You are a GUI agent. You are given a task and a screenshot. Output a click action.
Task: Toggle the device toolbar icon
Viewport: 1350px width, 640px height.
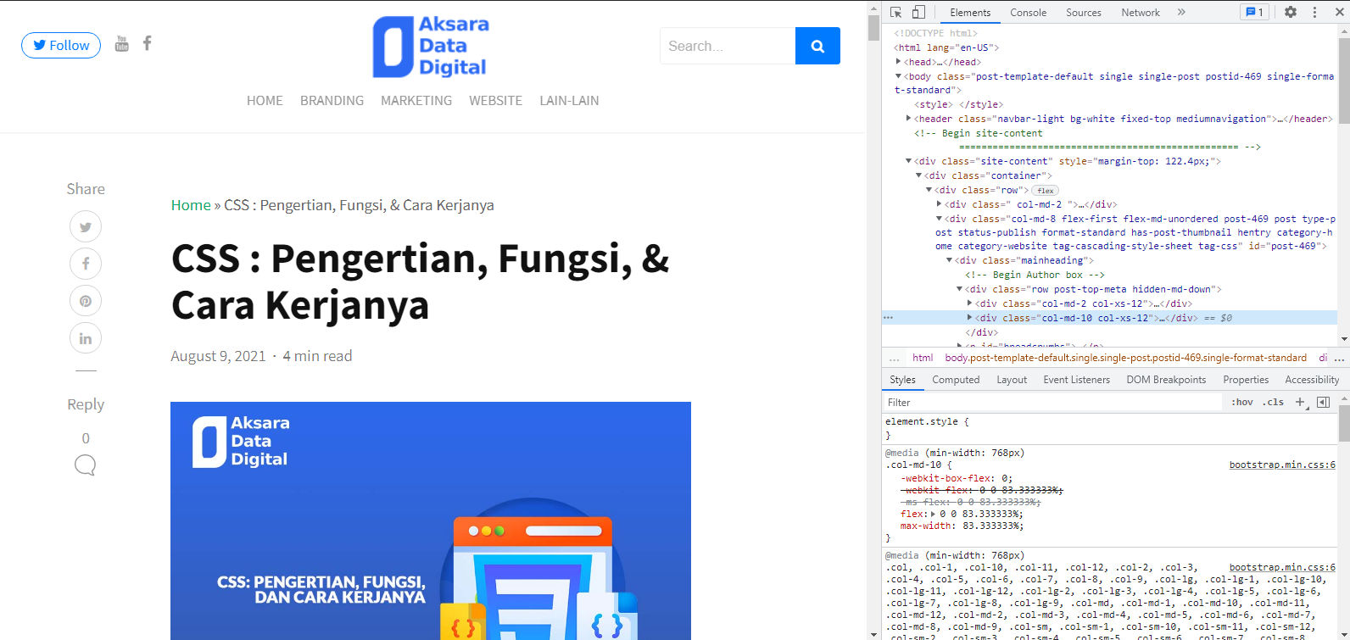(x=918, y=12)
